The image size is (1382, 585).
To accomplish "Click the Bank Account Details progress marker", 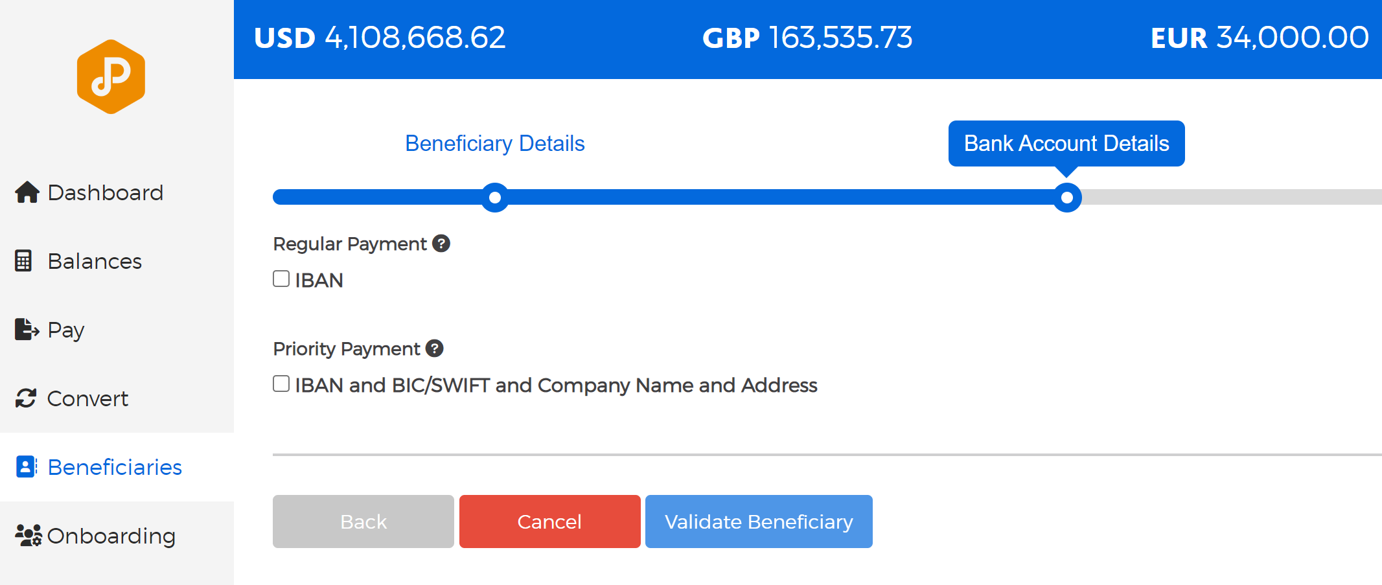I will [1067, 198].
